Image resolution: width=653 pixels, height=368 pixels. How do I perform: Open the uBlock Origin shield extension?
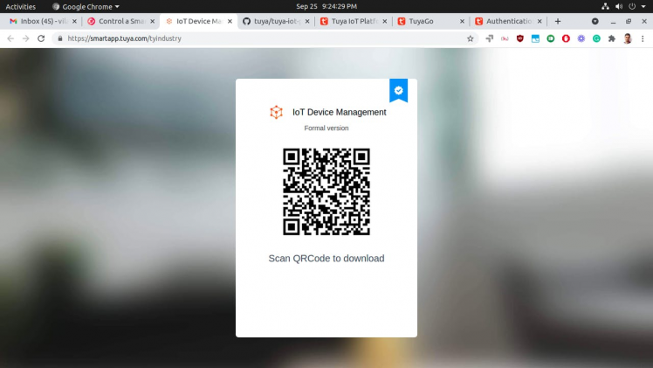coord(519,38)
